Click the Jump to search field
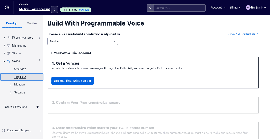Image resolution: width=270 pixels, height=139 pixels. tap(180, 8)
